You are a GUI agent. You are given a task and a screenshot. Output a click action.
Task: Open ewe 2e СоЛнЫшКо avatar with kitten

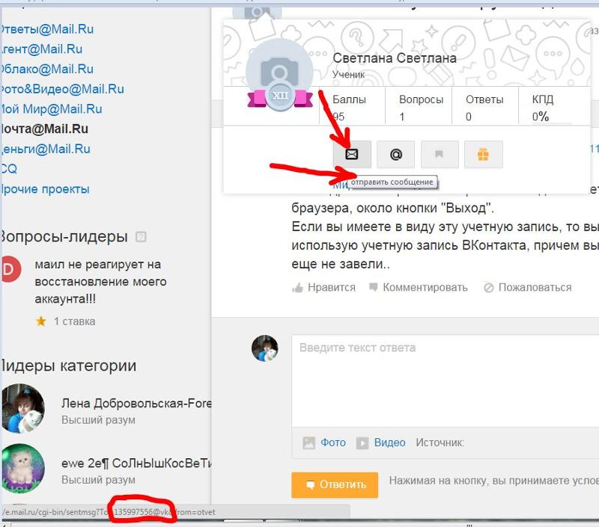pyautogui.click(x=22, y=468)
